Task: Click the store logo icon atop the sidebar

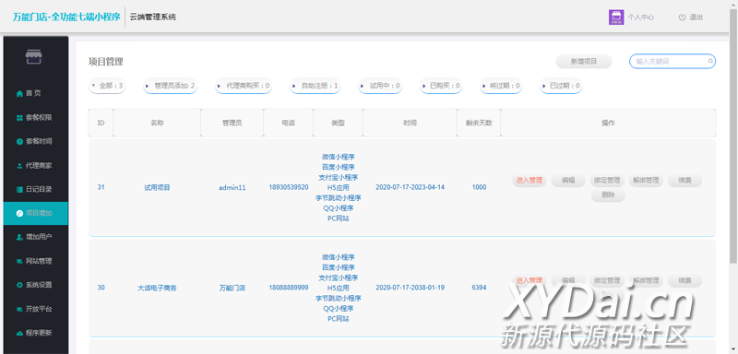Action: pos(34,56)
